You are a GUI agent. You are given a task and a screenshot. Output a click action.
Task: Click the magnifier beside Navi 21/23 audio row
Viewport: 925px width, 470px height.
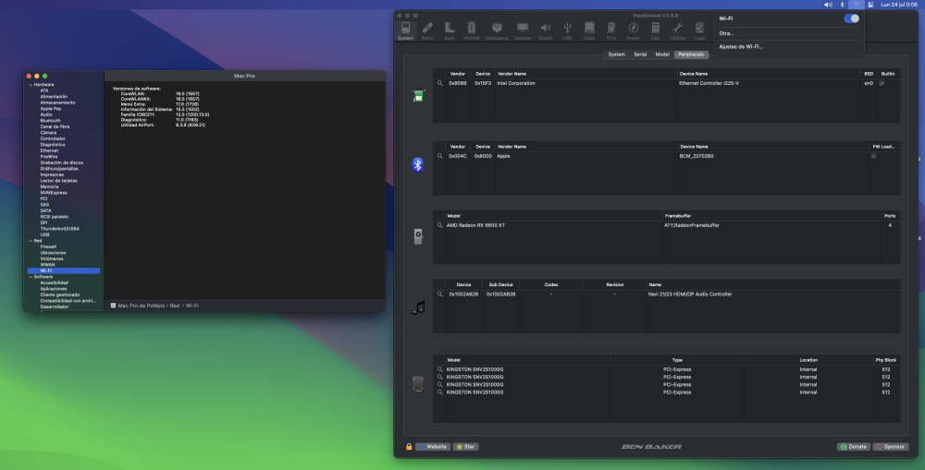pyautogui.click(x=439, y=294)
